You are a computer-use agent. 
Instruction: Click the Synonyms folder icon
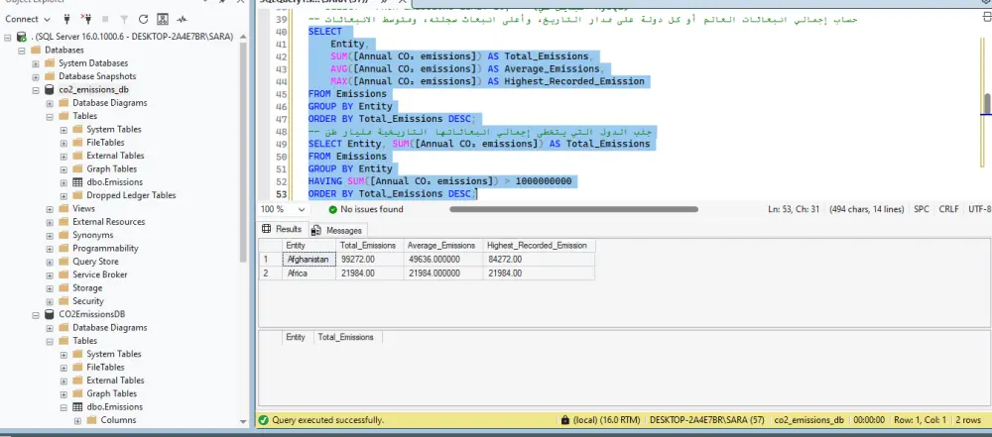click(63, 235)
